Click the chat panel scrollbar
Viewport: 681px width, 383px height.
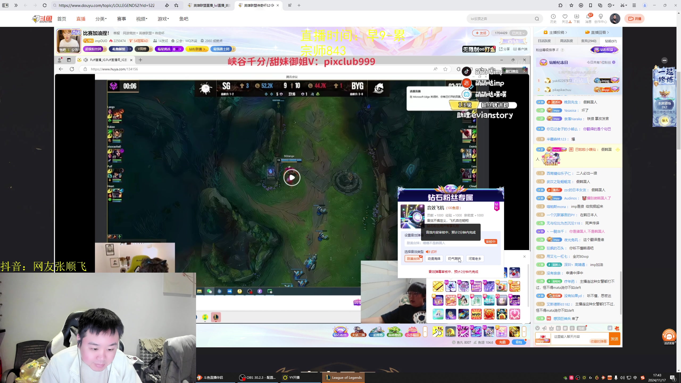pos(621,293)
